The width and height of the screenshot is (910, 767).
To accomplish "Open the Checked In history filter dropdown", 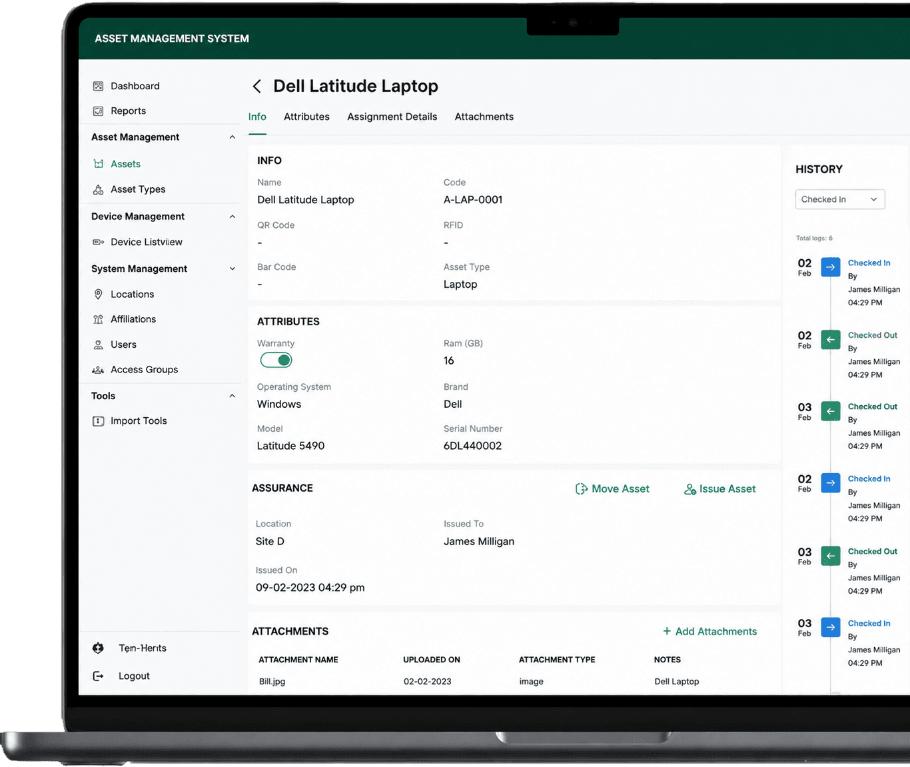I will tap(839, 199).
